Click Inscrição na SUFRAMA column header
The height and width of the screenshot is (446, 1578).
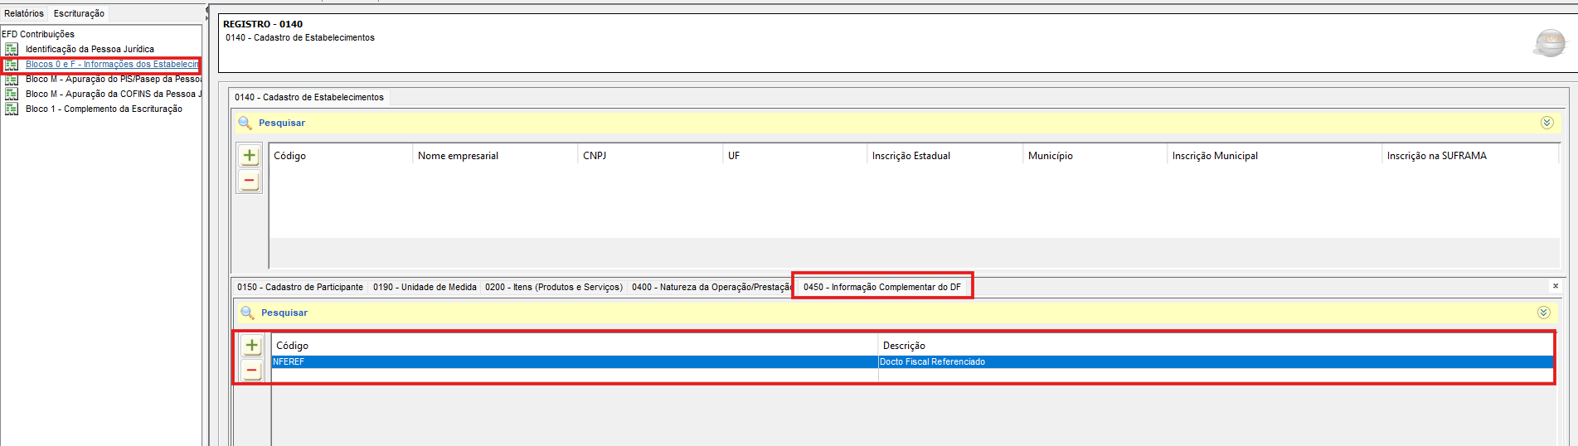click(x=1469, y=155)
